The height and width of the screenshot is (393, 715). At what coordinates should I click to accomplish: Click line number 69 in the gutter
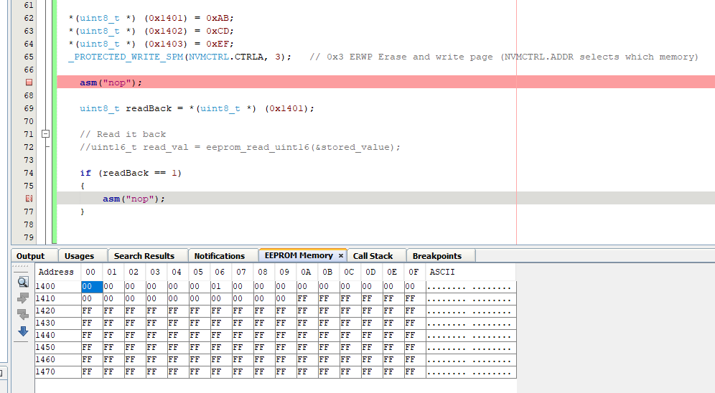coord(29,108)
